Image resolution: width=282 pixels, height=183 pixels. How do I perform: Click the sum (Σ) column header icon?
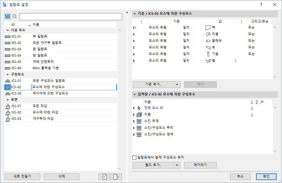[x=257, y=102]
